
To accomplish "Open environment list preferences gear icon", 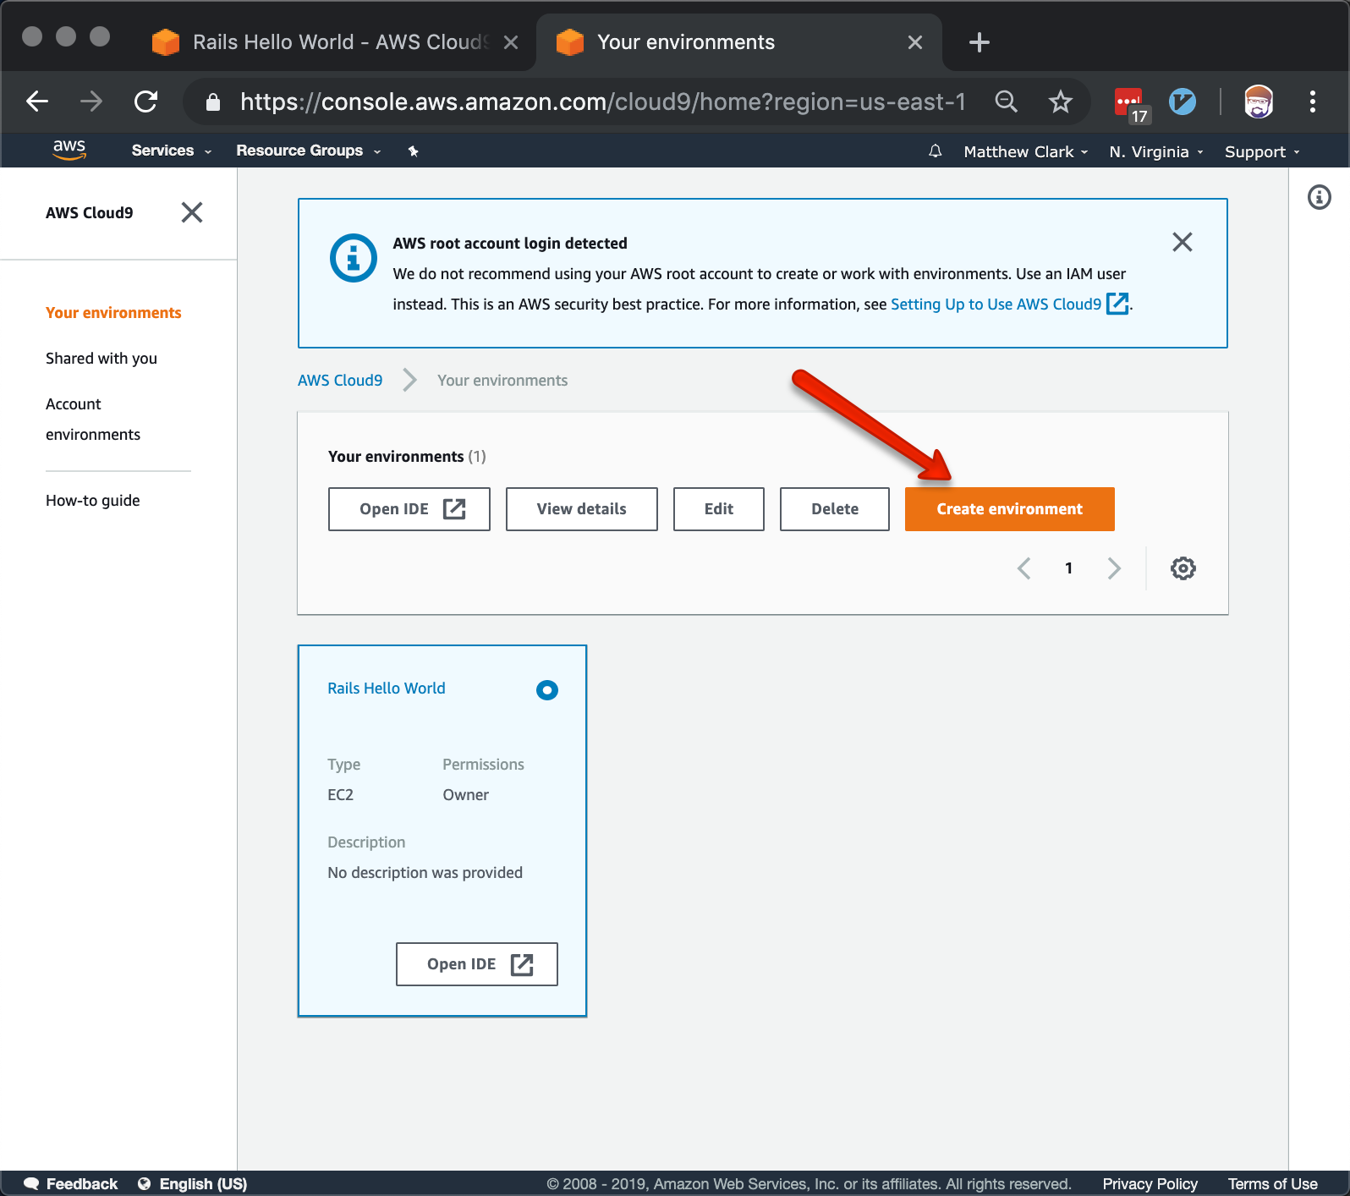I will 1183,568.
